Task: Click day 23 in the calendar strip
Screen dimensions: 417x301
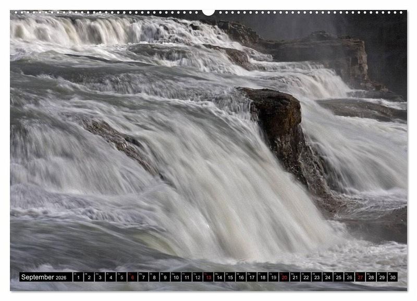Action: point(317,277)
